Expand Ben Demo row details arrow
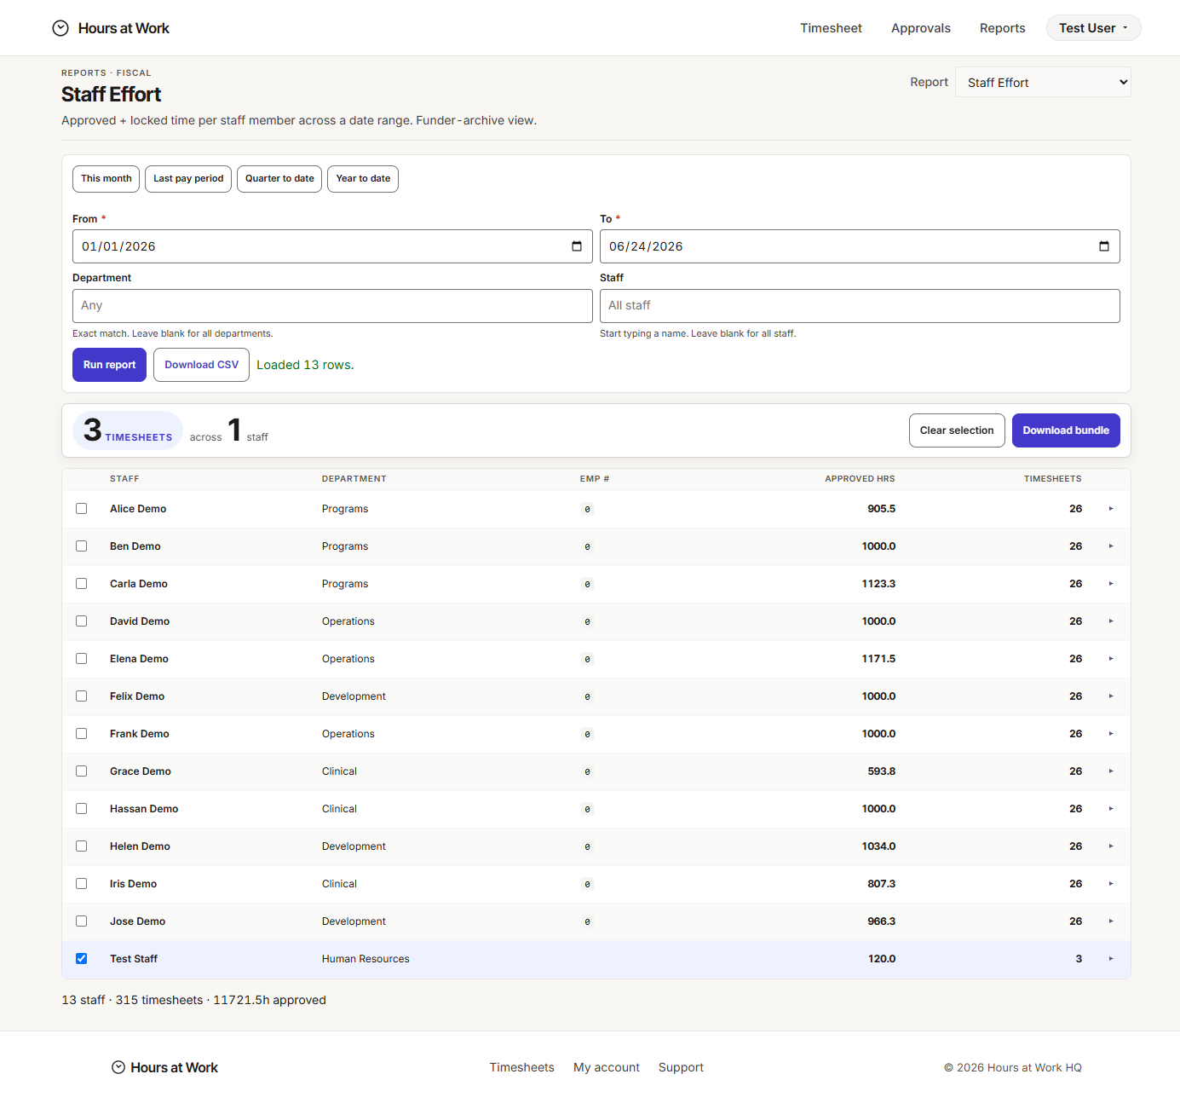1180x1103 pixels. pyautogui.click(x=1111, y=546)
